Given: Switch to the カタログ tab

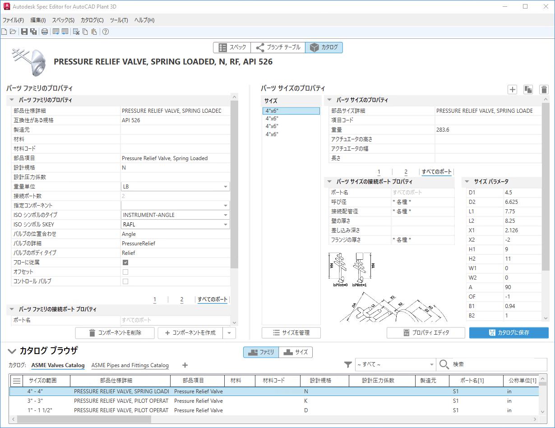Looking at the screenshot, I should coord(324,47).
